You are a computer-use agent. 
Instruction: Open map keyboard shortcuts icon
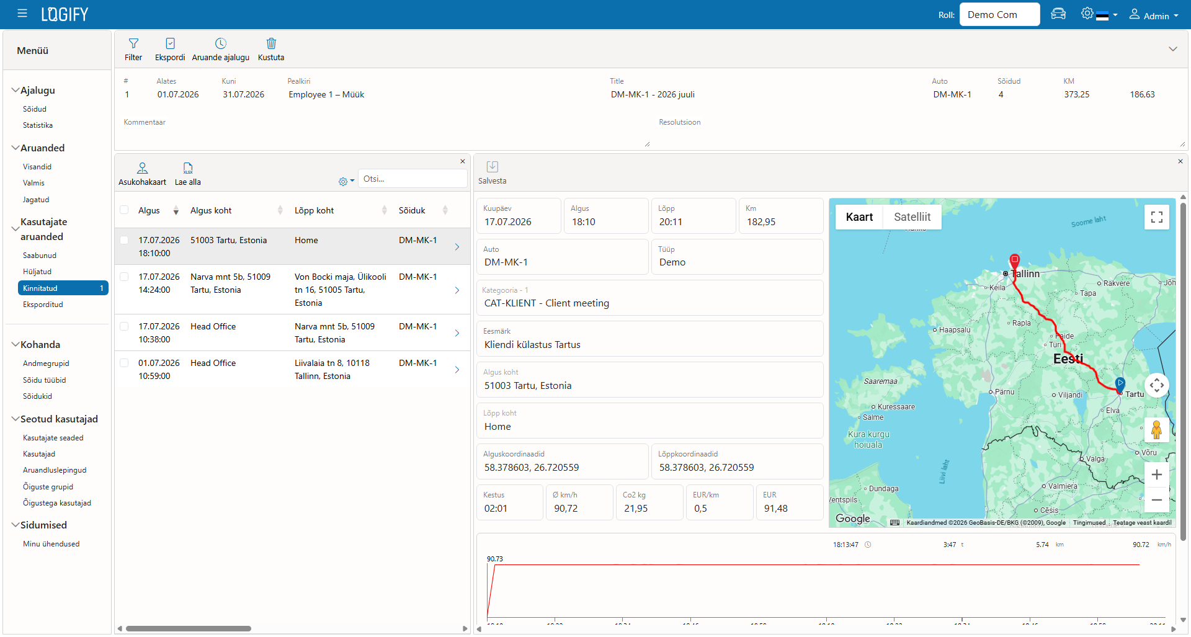pos(894,523)
